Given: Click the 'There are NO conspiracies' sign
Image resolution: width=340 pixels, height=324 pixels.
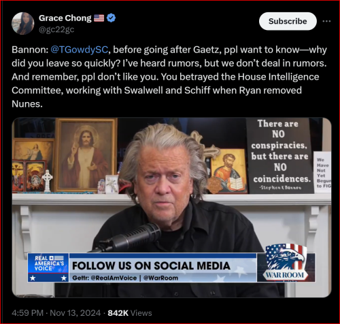Looking at the screenshot, I should point(280,156).
